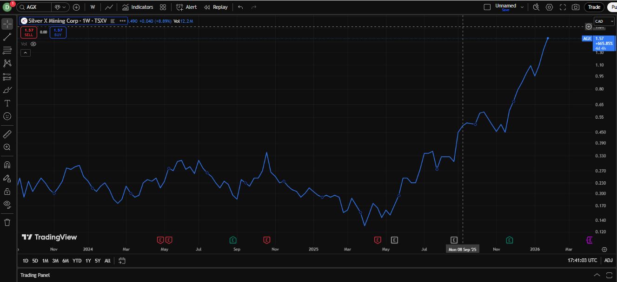Screen dimensions: 617x282
Task: Create a new Alert
Action: pos(186,7)
